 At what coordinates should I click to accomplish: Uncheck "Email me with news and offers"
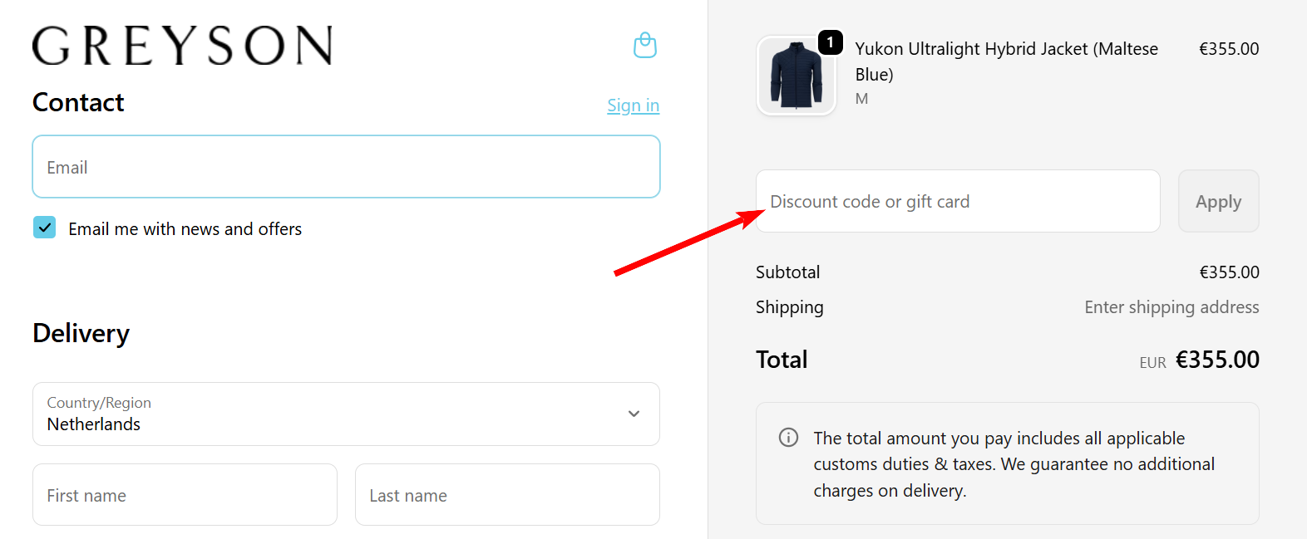(44, 227)
